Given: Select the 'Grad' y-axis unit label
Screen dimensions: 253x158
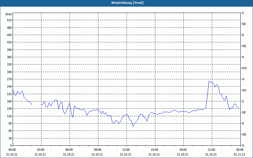Looking at the screenshot, I should pos(9,14).
